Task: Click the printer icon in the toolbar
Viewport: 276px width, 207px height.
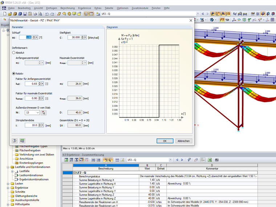Action: 35,14
